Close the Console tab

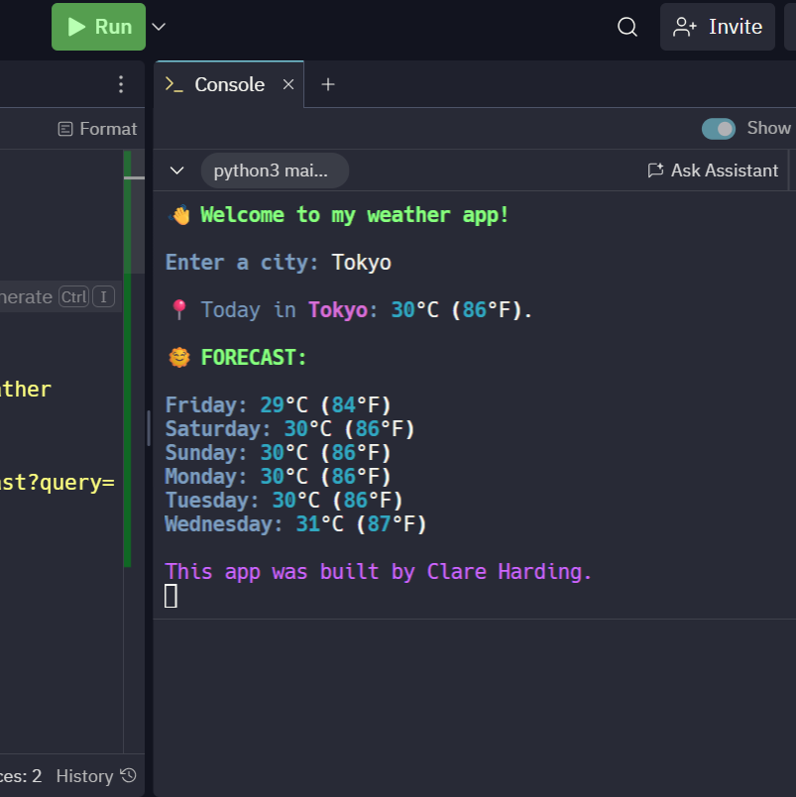point(288,84)
